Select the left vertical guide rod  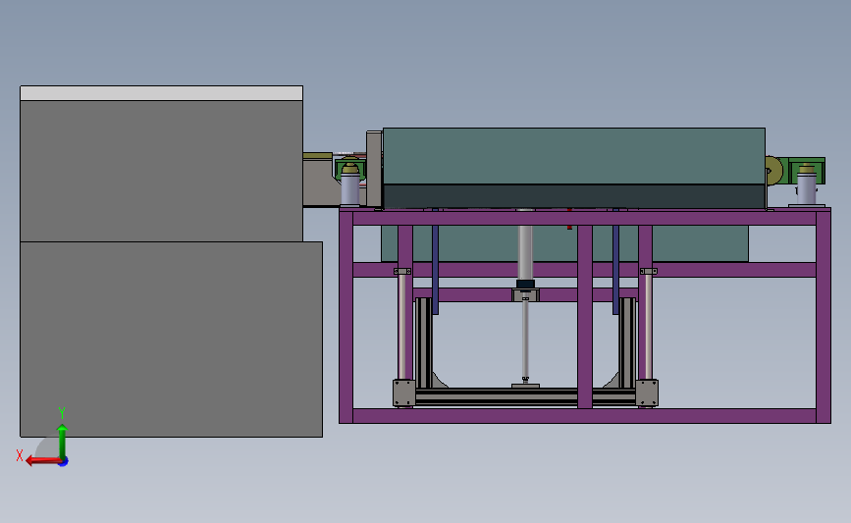click(x=401, y=327)
